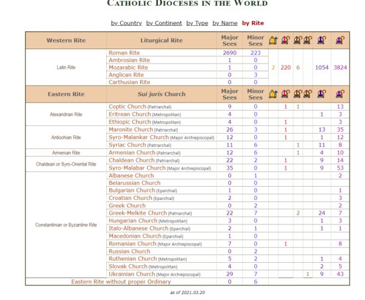Open the Hungarian Church link

(x=133, y=221)
